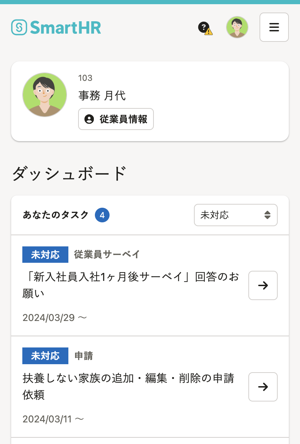Click the employee name 事務 月代
The width and height of the screenshot is (300, 444).
[102, 95]
